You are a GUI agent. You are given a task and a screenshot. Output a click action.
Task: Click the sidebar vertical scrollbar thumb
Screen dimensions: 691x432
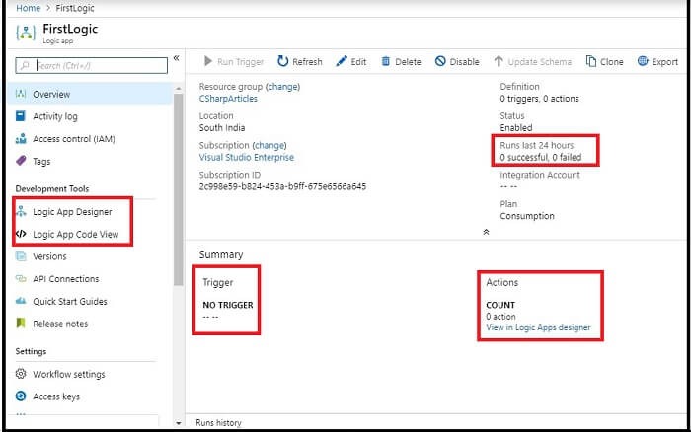[178, 189]
